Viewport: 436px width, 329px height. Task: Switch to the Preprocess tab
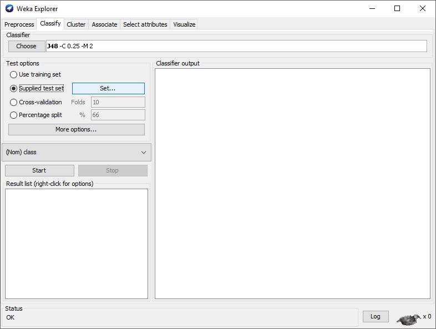pyautogui.click(x=19, y=24)
